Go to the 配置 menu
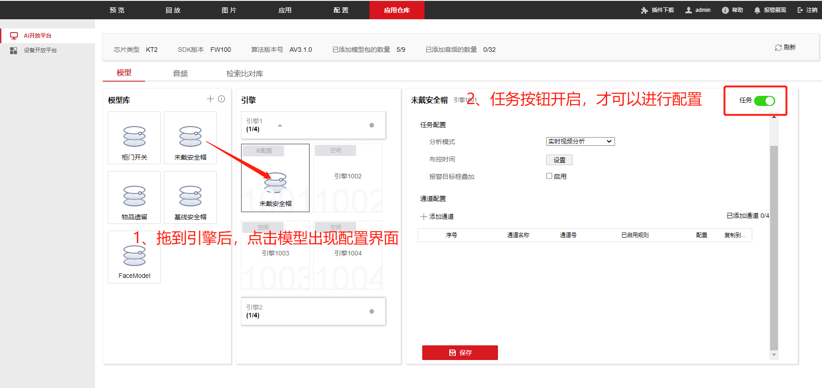This screenshot has height=388, width=822. point(341,10)
